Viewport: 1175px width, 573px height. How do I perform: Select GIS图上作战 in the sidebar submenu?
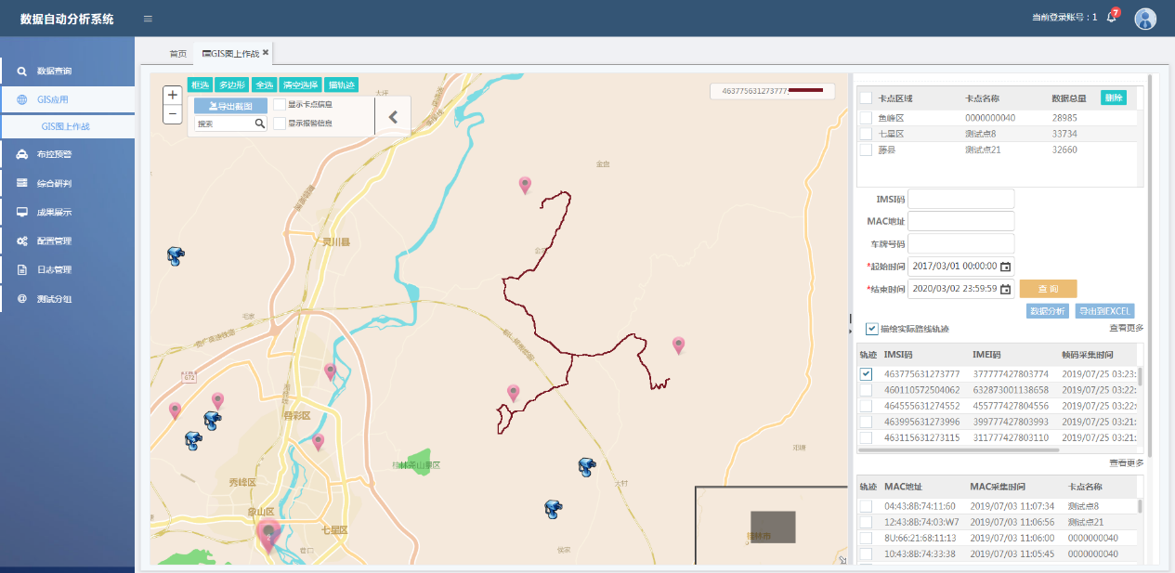66,126
